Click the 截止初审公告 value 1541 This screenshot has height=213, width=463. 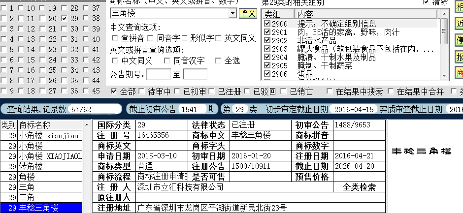tap(192, 109)
